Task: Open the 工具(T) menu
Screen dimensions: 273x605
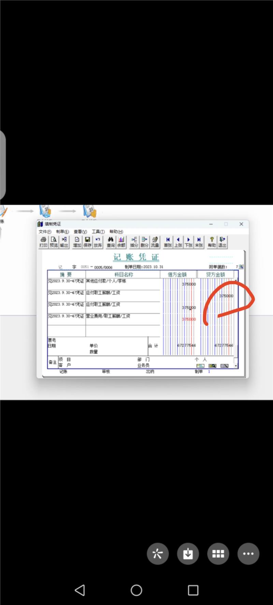Action: (x=98, y=232)
